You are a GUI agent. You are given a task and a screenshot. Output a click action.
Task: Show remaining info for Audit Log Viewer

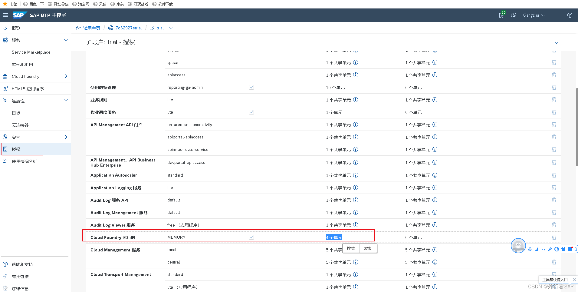(x=435, y=225)
